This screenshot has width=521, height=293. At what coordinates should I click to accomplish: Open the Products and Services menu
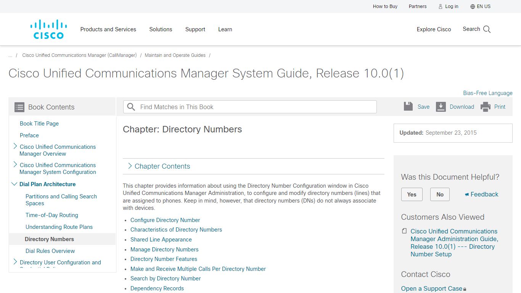(108, 29)
